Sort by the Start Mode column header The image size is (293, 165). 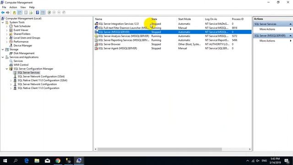coord(184,19)
